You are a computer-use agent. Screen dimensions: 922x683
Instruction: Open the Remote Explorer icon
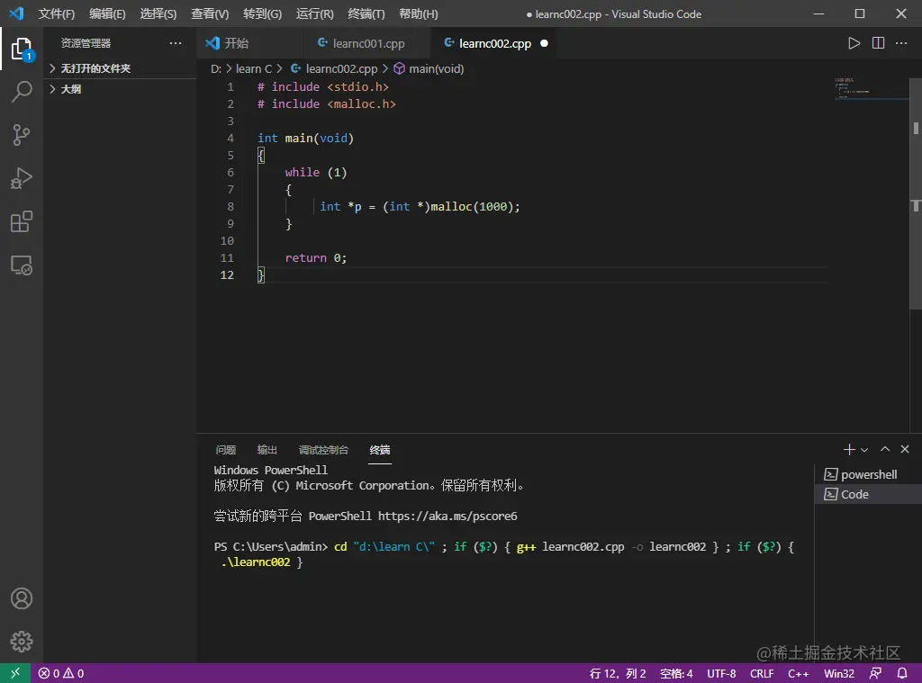(x=22, y=265)
